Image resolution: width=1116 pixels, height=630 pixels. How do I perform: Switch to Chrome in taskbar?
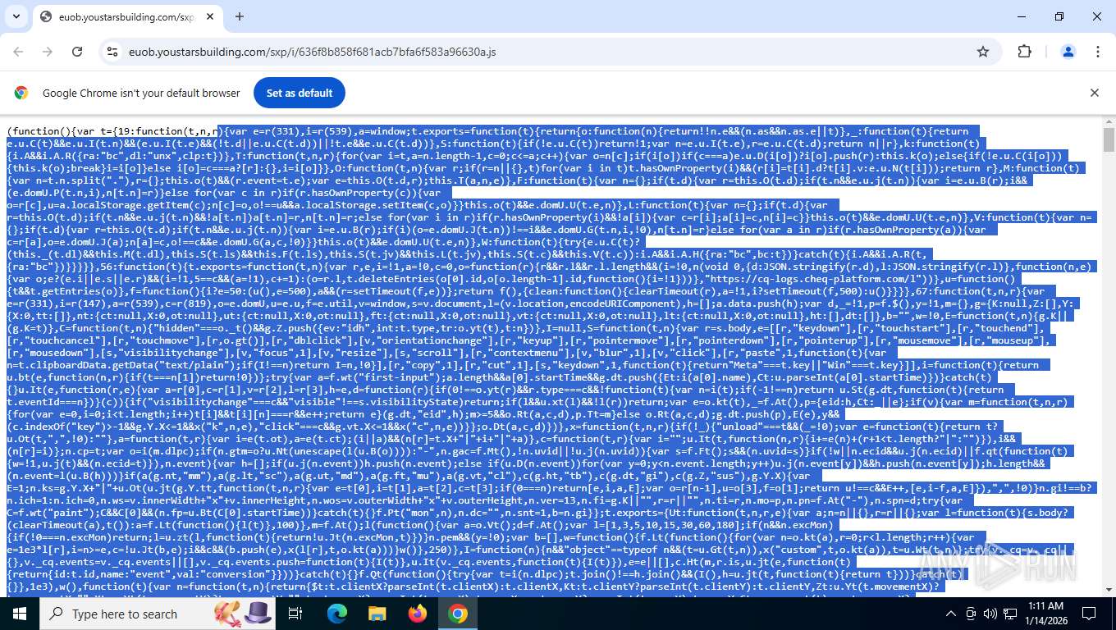tap(458, 614)
